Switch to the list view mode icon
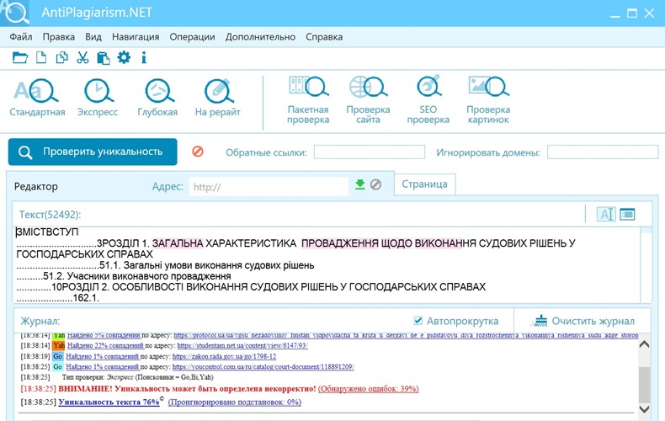This screenshot has height=421, width=665. (x=627, y=215)
